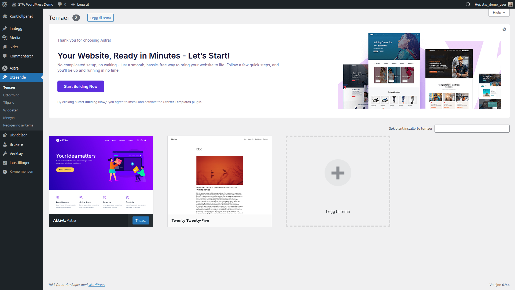The height and width of the screenshot is (290, 515).
Task: Click the plus icon beside Legg til
Action: [73, 4]
